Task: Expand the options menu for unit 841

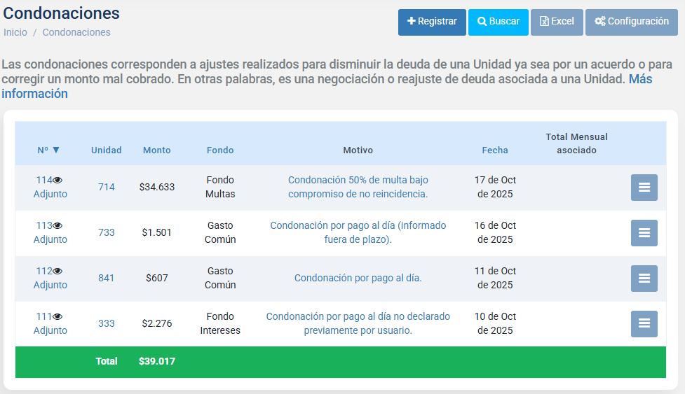Action: point(644,279)
